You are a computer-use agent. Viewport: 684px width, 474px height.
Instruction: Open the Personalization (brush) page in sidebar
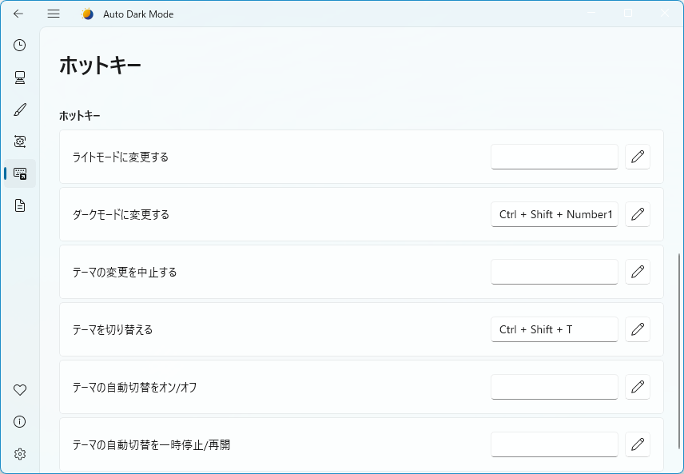(20, 110)
